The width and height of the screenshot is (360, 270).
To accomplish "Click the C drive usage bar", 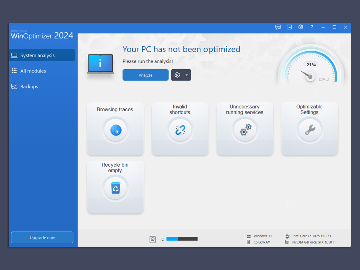I will tap(182, 239).
